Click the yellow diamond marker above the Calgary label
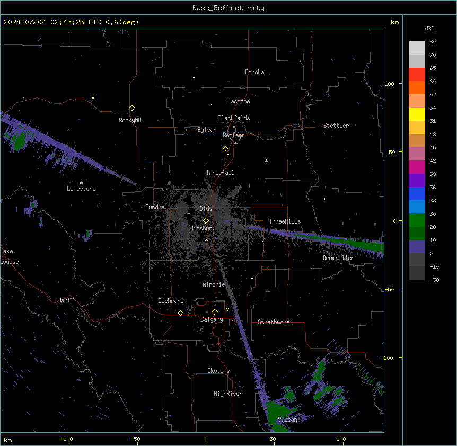Image resolution: width=457 pixels, height=446 pixels. coord(215,312)
